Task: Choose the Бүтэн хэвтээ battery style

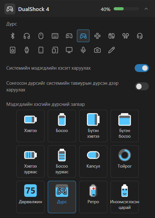Action: coord(93,126)
